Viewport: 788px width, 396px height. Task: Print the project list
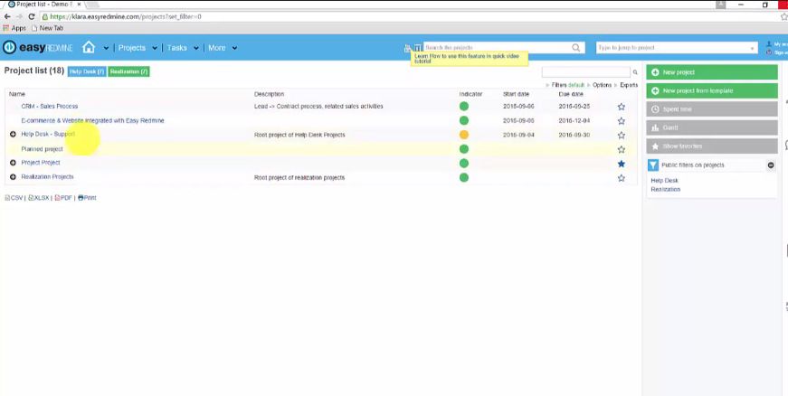[x=87, y=198]
